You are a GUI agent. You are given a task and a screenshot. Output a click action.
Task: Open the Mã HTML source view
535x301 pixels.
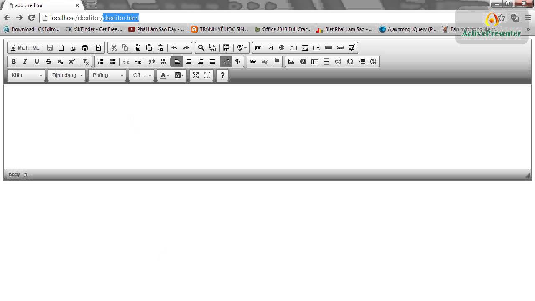pyautogui.click(x=24, y=48)
